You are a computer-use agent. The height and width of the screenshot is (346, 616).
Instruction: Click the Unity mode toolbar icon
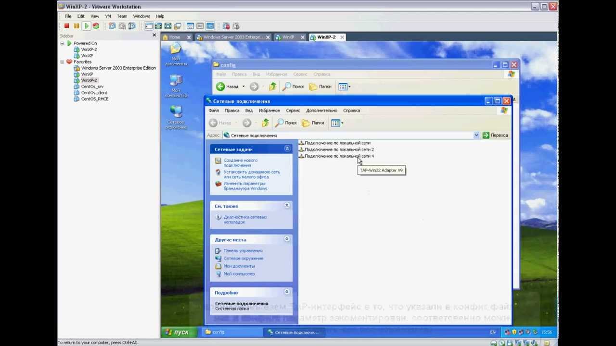pyautogui.click(x=178, y=26)
